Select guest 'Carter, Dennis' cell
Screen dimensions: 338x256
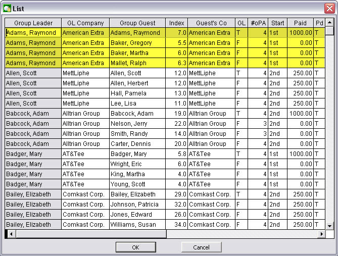(x=137, y=144)
